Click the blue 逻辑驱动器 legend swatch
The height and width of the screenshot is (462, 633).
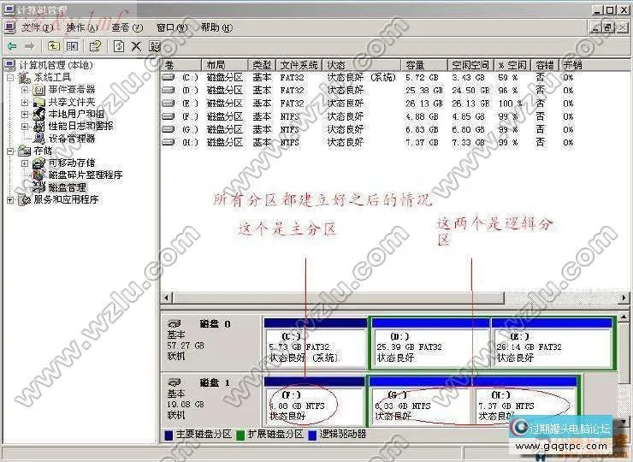[312, 435]
